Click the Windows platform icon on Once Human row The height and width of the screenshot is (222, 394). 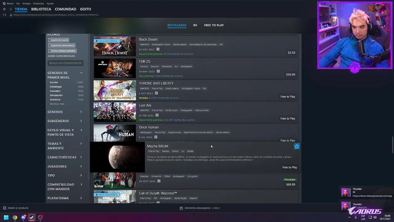tap(156, 137)
